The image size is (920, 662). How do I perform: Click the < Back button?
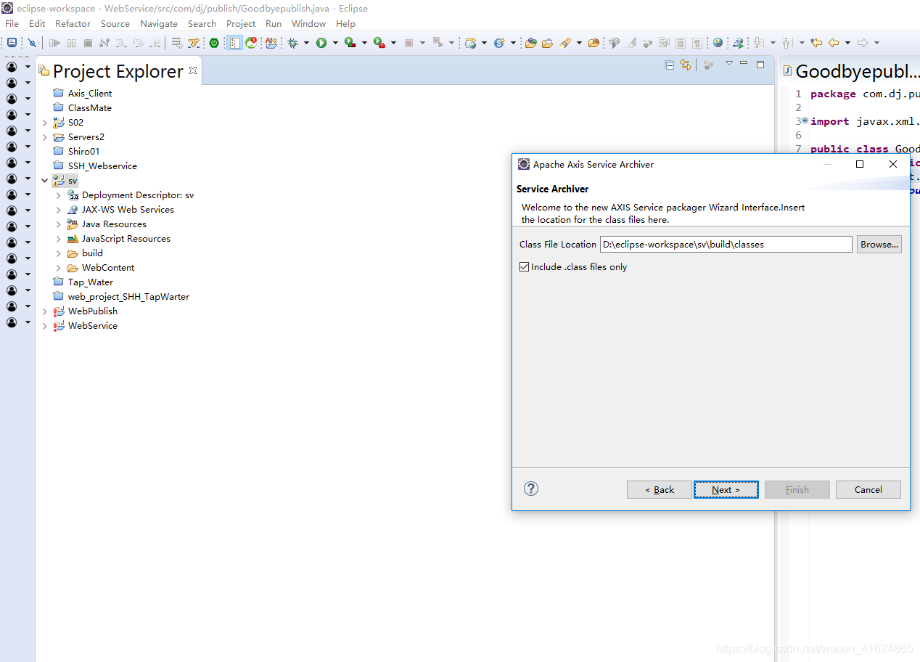click(660, 489)
